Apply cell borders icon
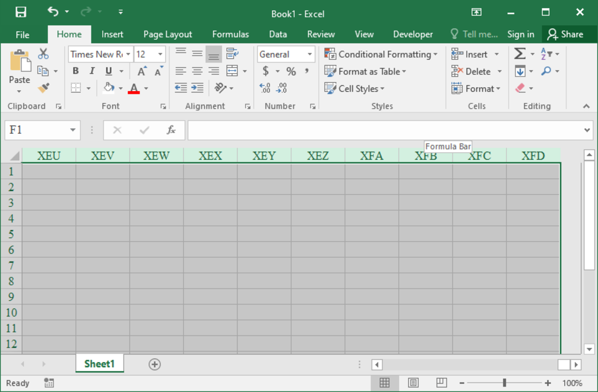This screenshot has width=598, height=392. 76,88
